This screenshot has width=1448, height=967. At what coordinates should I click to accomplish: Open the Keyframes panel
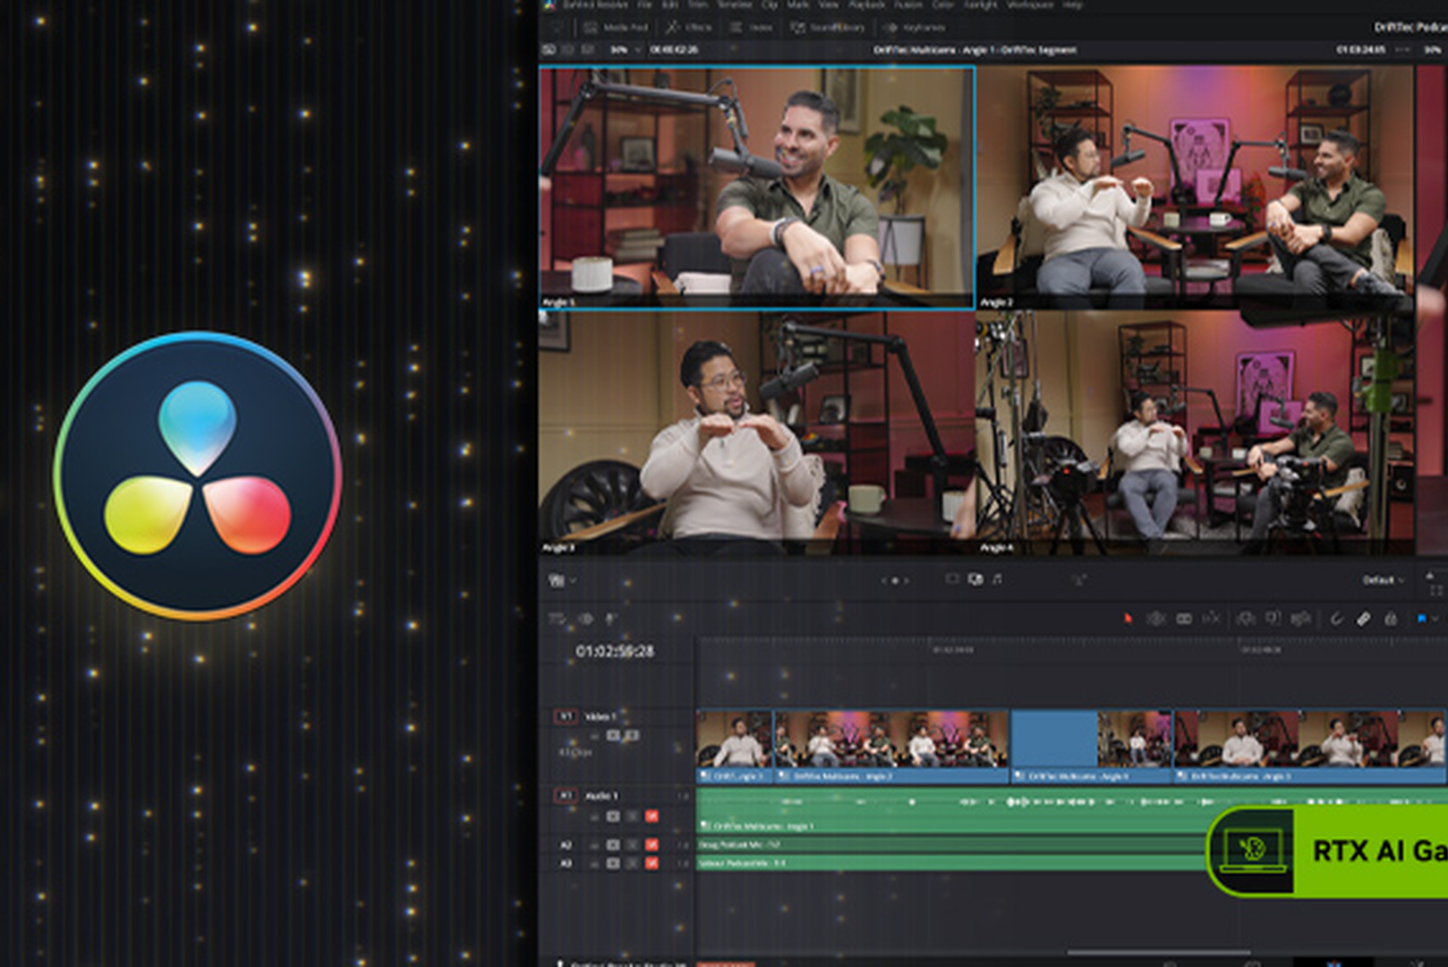tap(914, 27)
